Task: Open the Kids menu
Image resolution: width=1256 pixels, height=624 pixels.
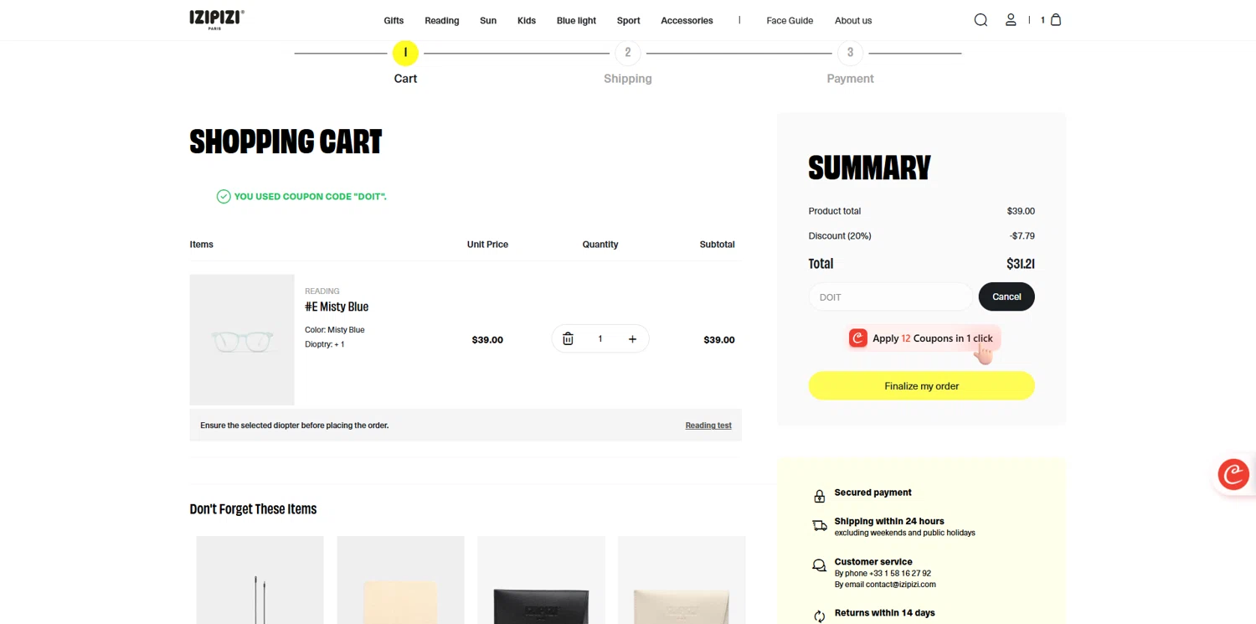Action: (527, 20)
